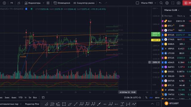The height and width of the screenshot is (107, 191).
Task: Add a symbol with the plus circle icon
Action: [x=4, y=3]
